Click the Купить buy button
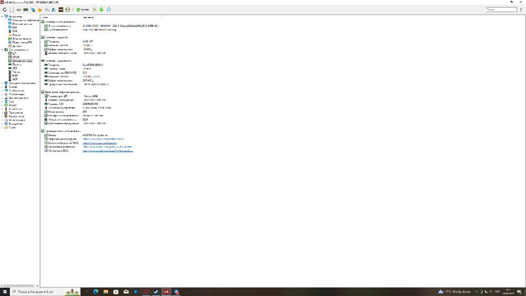Viewport: 526px width, 296px height. [83, 9]
